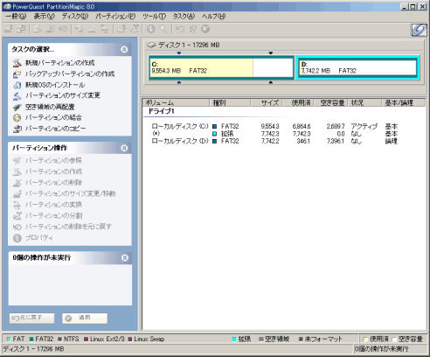Click the magnifier browse toolbar icon
Screen dimensions: 430x357
(163, 29)
